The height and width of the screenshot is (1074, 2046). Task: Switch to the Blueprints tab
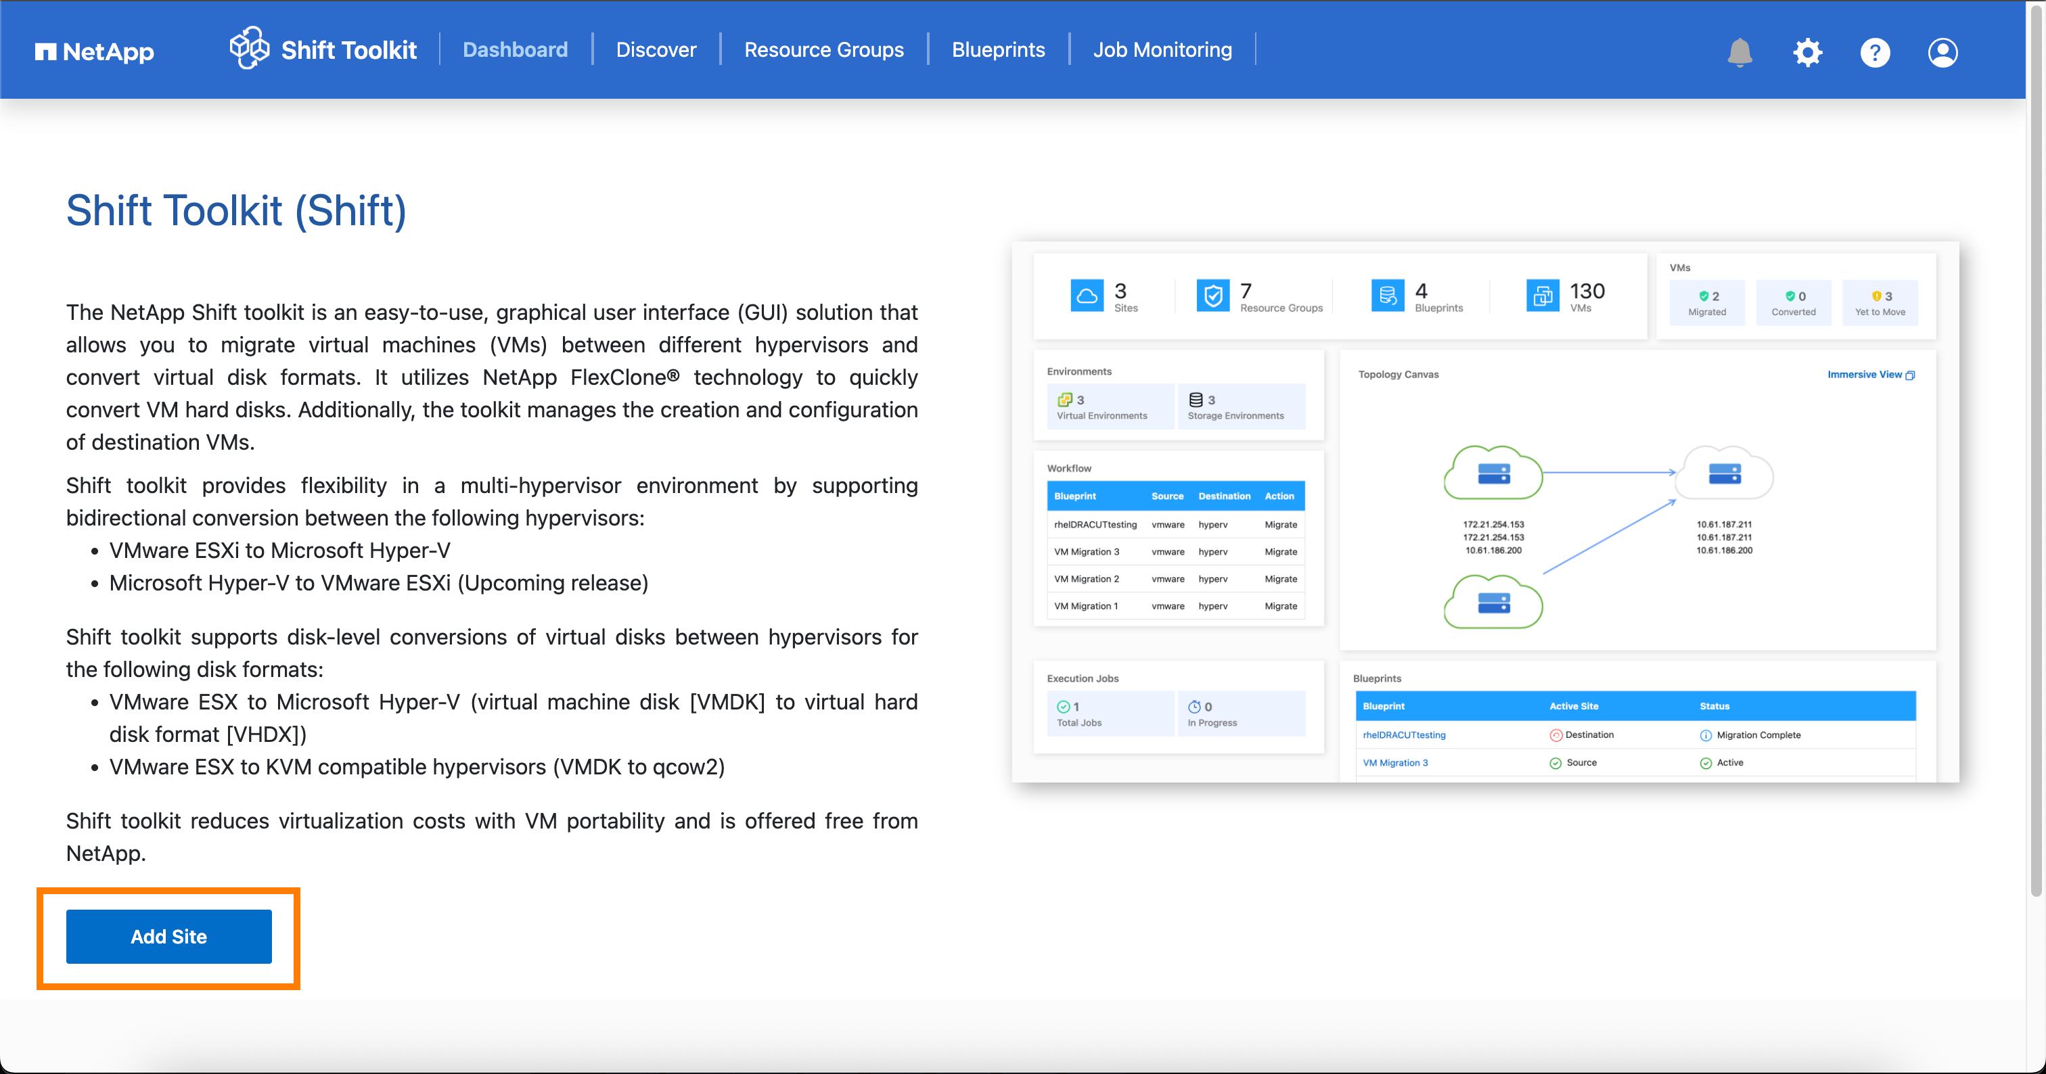tap(999, 50)
